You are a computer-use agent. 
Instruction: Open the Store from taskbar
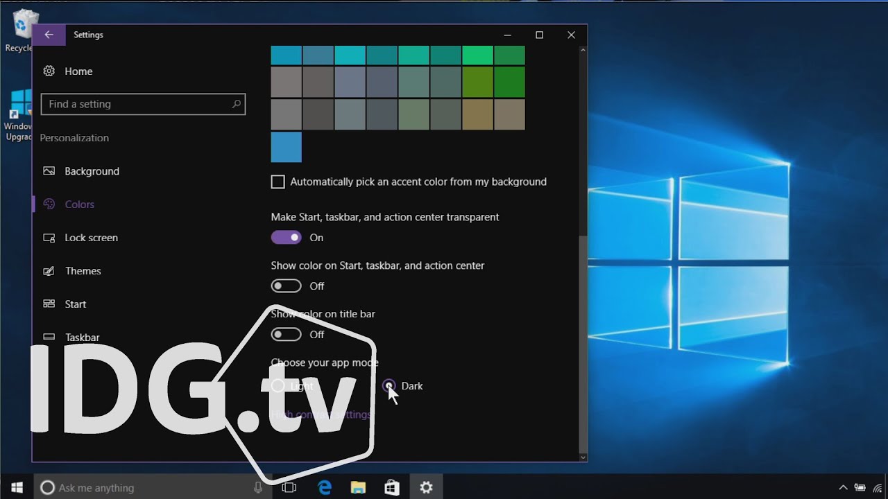392,487
